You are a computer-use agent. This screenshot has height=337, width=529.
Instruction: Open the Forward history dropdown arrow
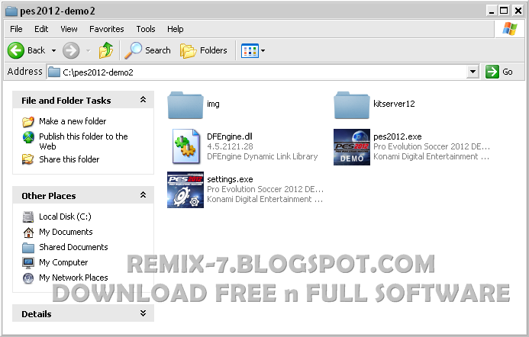point(88,51)
